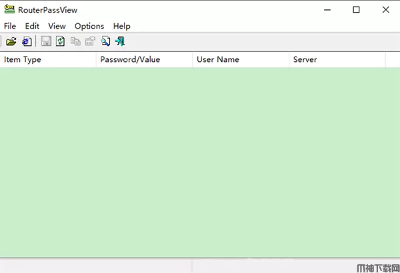Screen dimensions: 400x273
Task: Sort by User Name column header
Action: [x=241, y=60]
